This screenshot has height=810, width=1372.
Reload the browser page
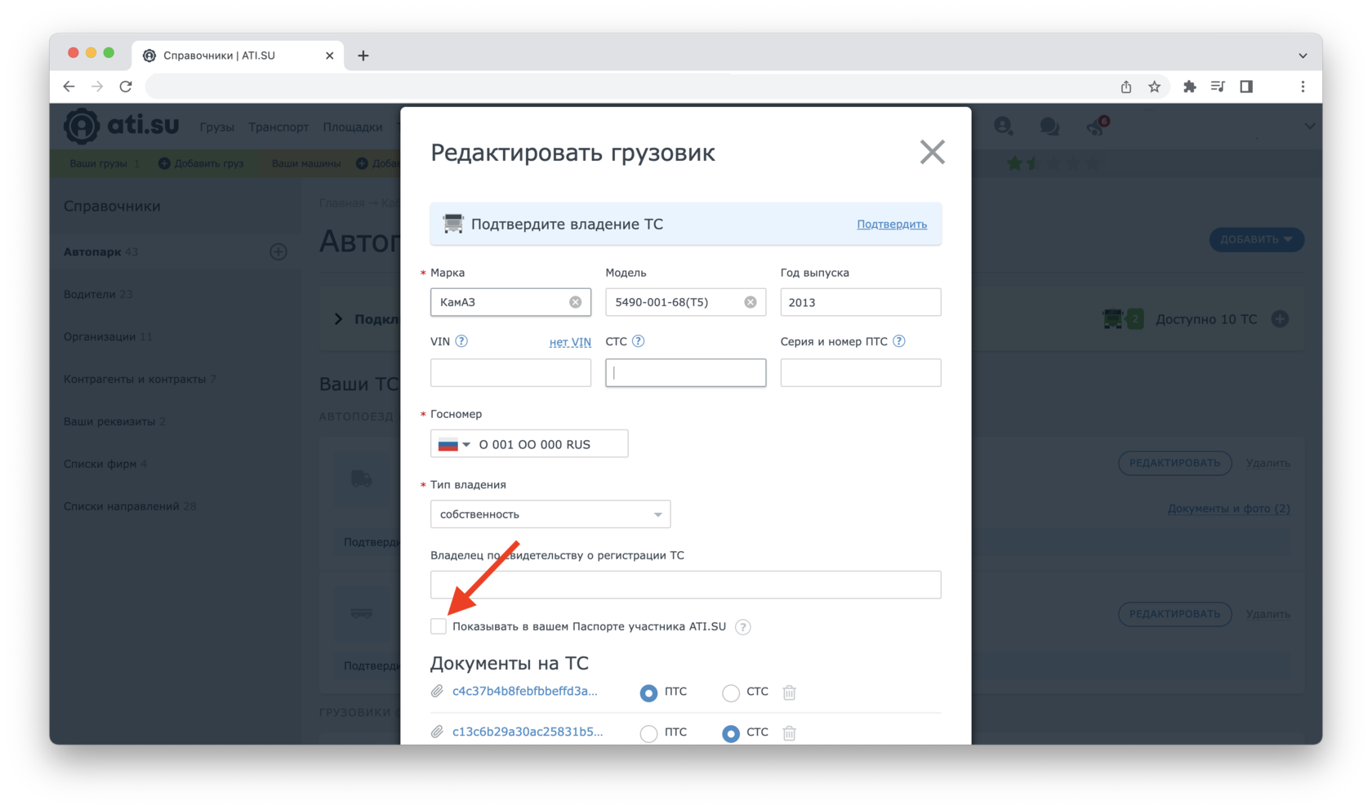click(x=126, y=87)
